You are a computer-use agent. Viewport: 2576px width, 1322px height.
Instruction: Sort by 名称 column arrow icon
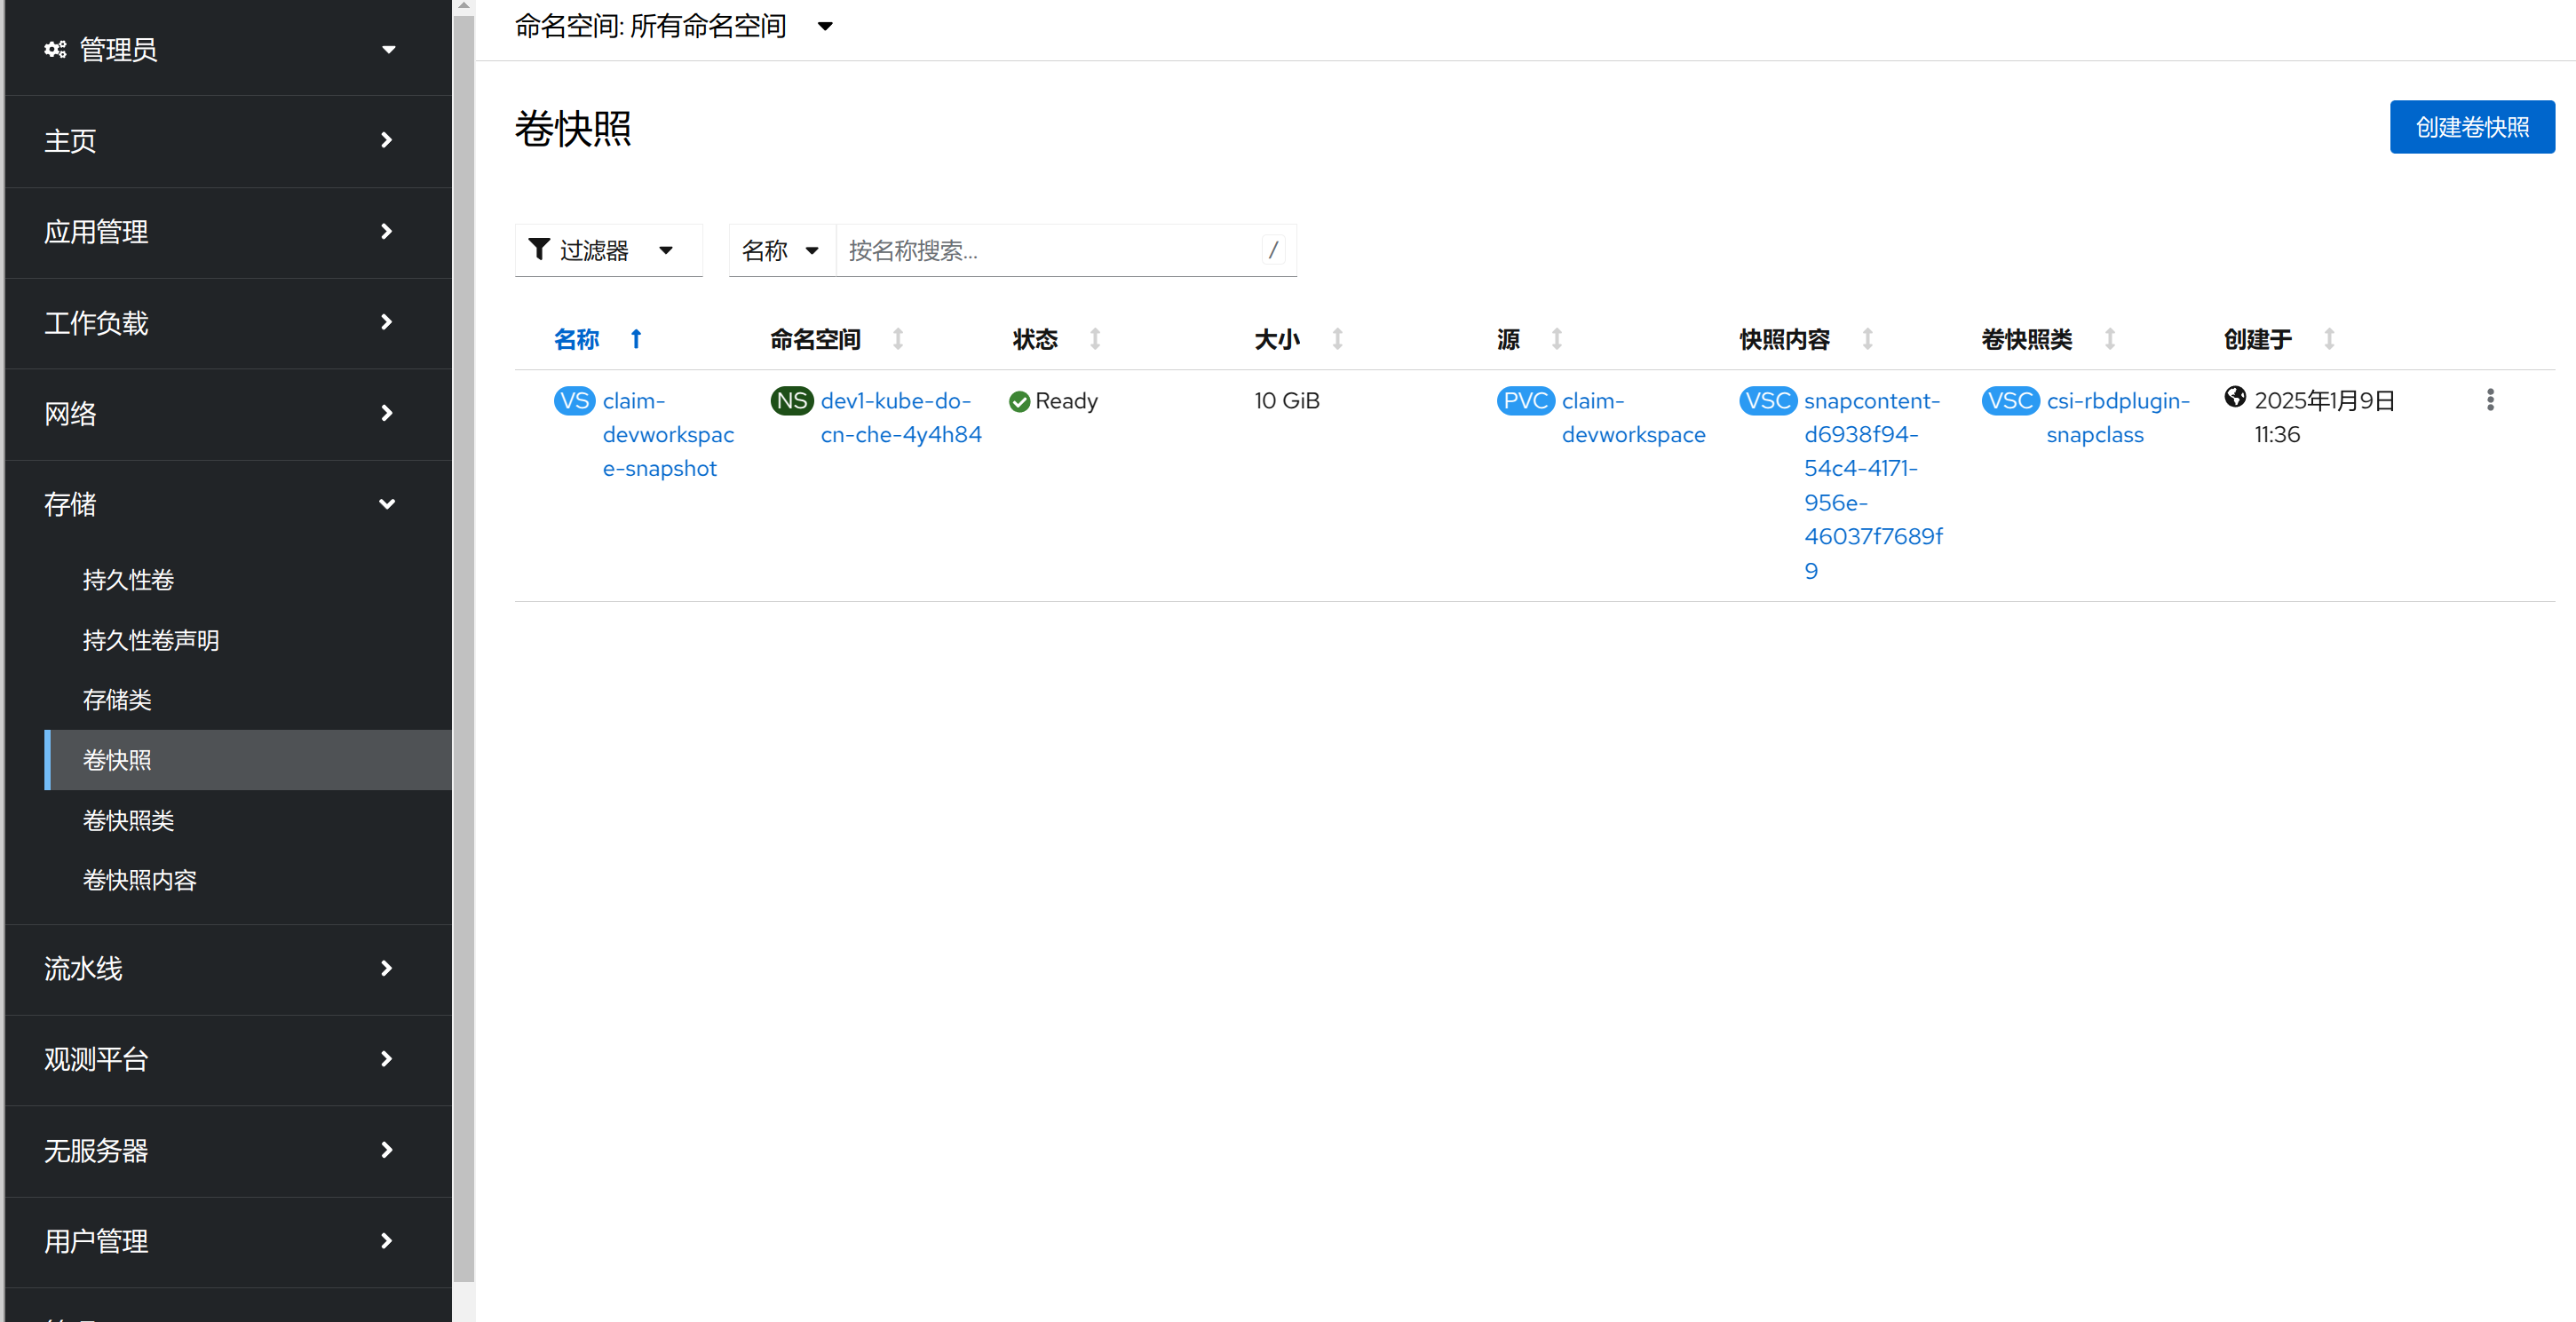636,339
